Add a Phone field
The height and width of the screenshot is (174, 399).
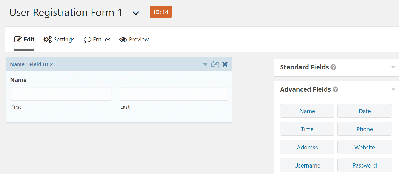coord(365,129)
